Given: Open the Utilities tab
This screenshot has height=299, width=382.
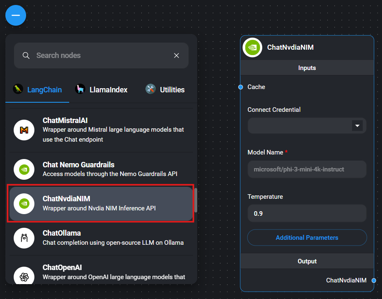Looking at the screenshot, I should (x=165, y=89).
